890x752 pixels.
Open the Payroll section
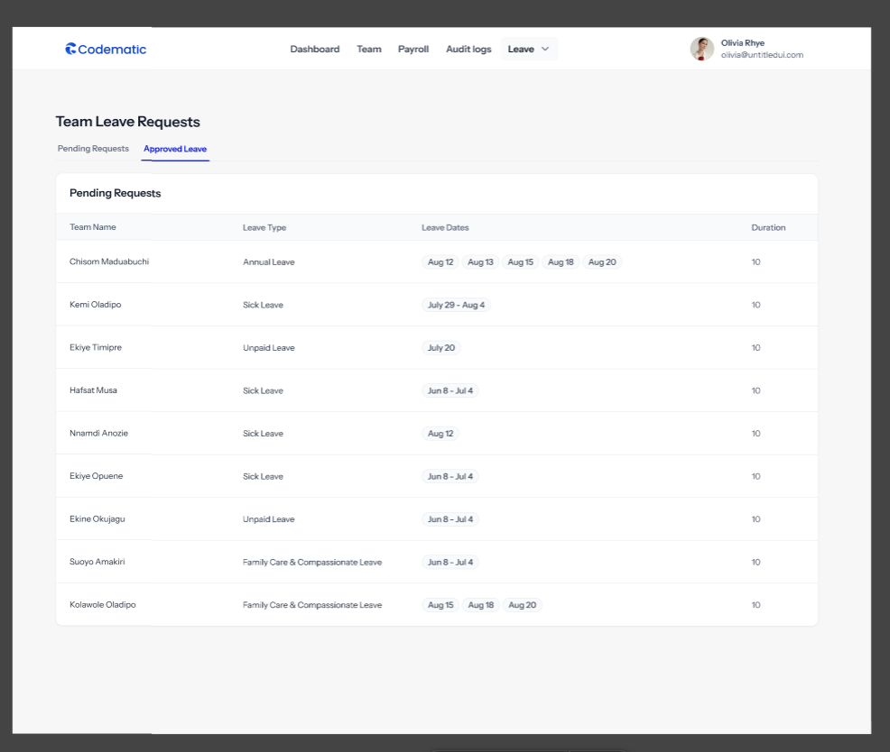pos(413,49)
